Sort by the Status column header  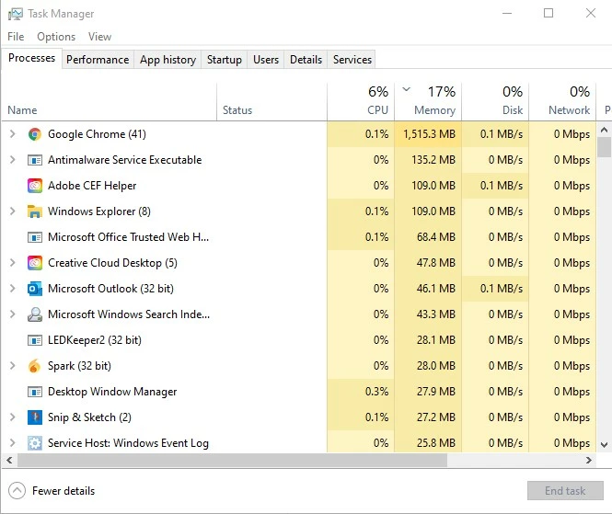click(x=271, y=101)
